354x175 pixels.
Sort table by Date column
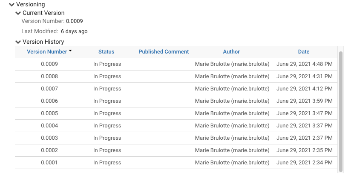(x=304, y=52)
